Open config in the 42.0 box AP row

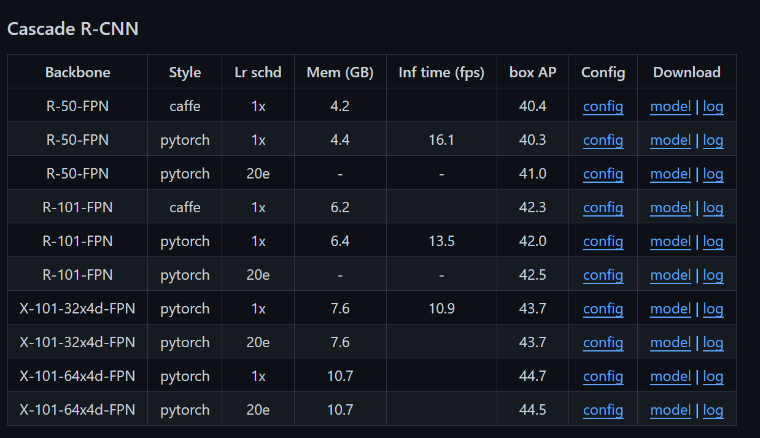coord(603,241)
